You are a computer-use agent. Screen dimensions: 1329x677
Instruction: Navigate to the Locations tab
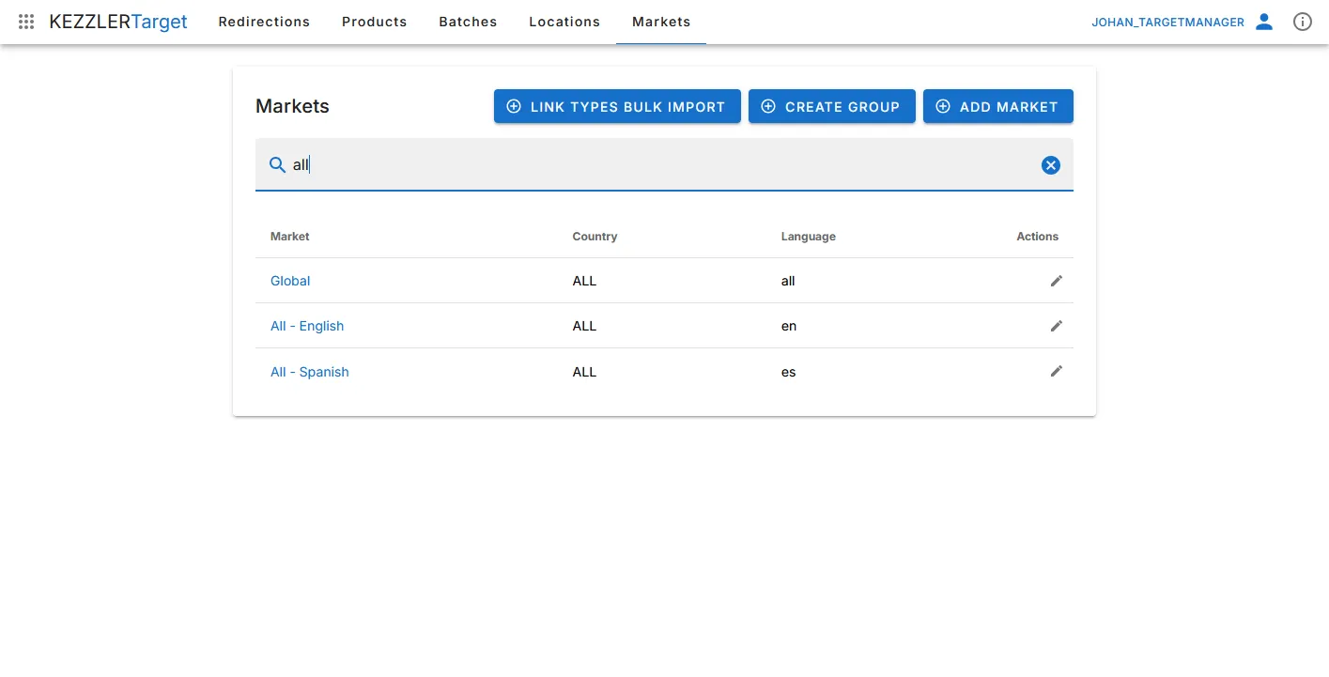(564, 22)
